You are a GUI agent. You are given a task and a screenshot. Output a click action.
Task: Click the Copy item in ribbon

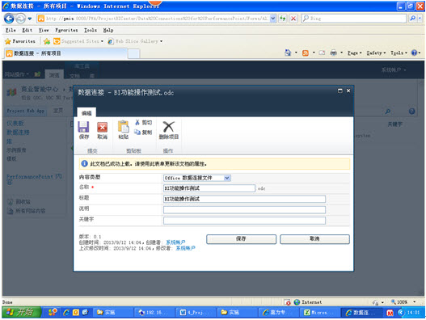click(143, 133)
